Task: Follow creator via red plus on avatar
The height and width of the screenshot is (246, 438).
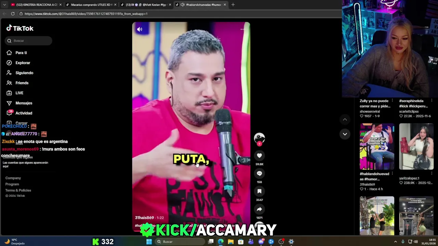Action: click(259, 144)
